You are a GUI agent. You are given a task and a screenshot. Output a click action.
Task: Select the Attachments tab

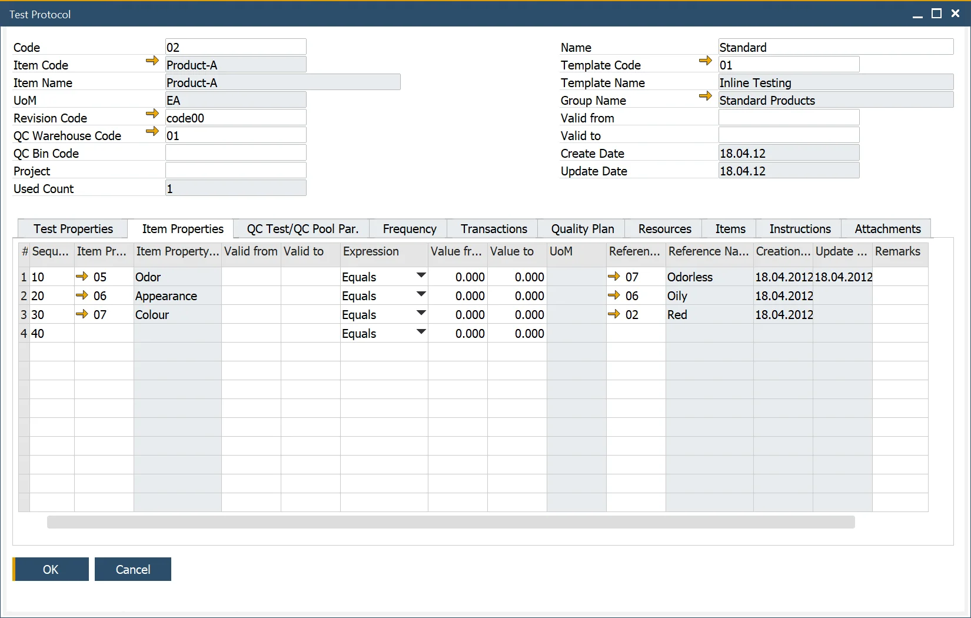tap(887, 229)
